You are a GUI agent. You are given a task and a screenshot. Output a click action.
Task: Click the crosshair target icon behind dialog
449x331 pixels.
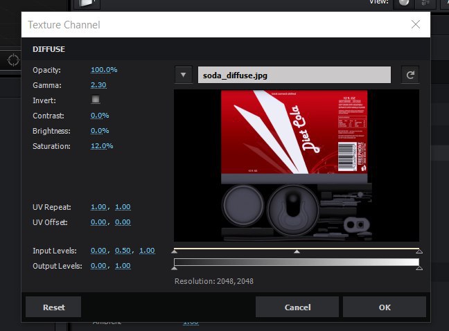click(x=13, y=60)
